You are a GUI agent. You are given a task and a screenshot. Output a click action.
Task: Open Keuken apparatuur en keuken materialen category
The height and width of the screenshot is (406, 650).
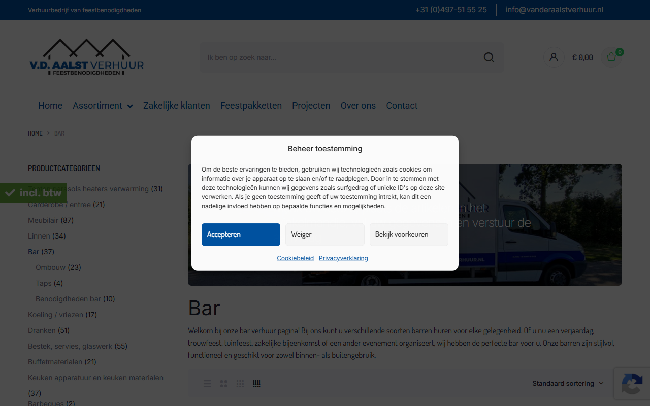[95, 378]
